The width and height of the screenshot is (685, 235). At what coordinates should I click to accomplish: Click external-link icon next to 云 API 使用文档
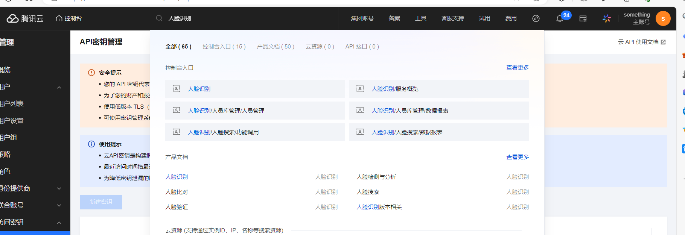[663, 42]
